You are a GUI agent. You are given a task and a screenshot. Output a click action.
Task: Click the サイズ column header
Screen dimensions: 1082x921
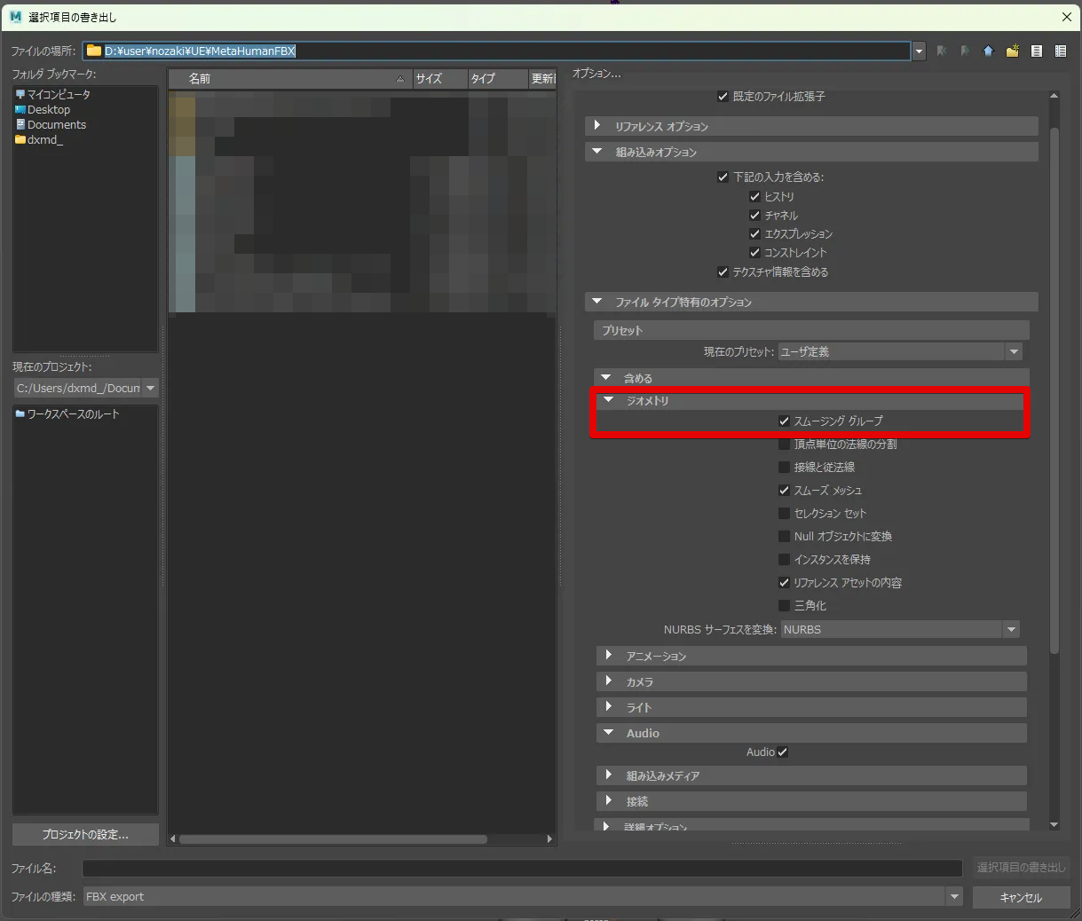(439, 79)
